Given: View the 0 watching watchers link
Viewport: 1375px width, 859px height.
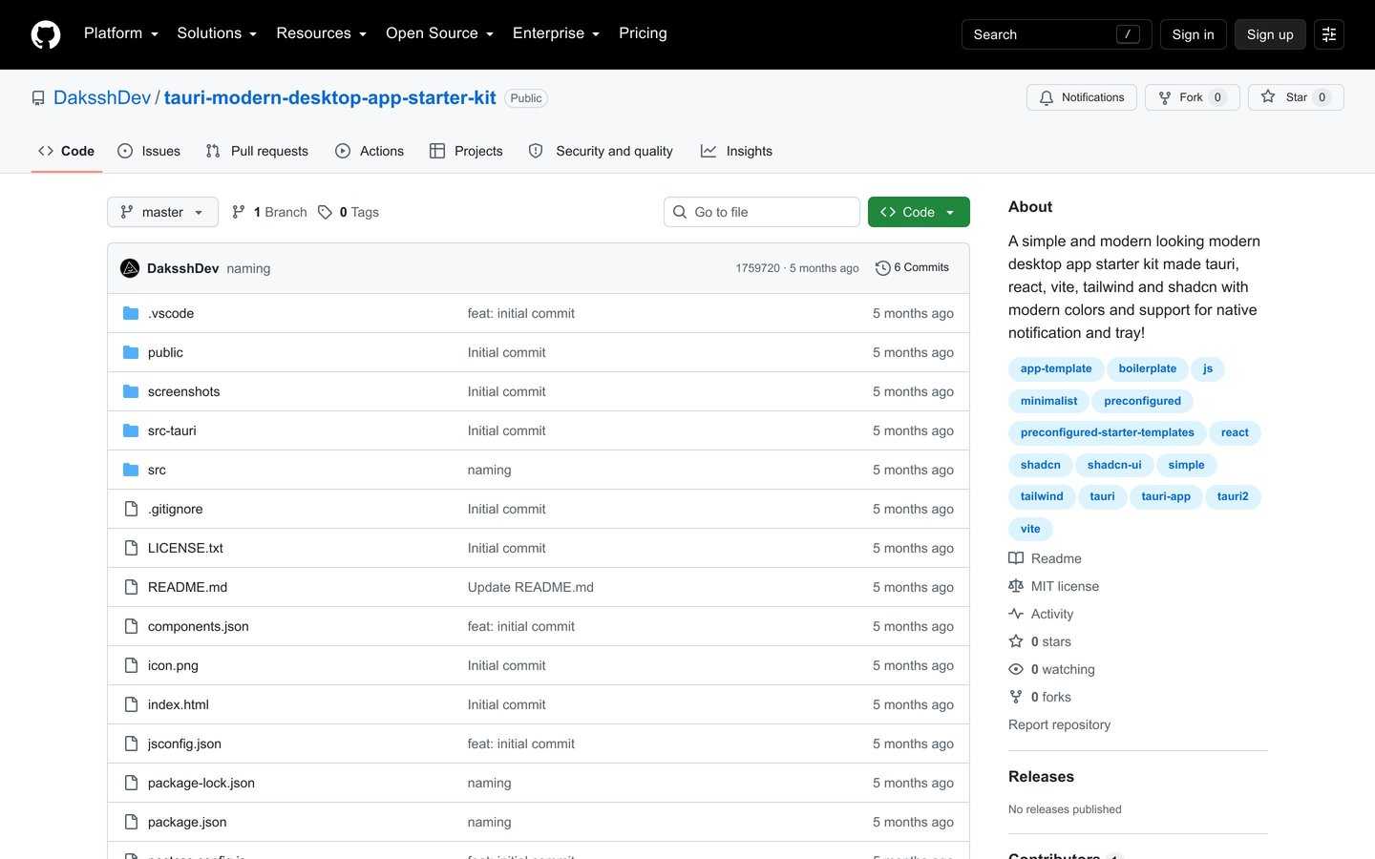Looking at the screenshot, I should click(x=1051, y=669).
